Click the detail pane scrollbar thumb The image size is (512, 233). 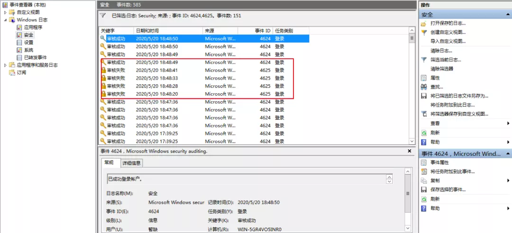408,194
